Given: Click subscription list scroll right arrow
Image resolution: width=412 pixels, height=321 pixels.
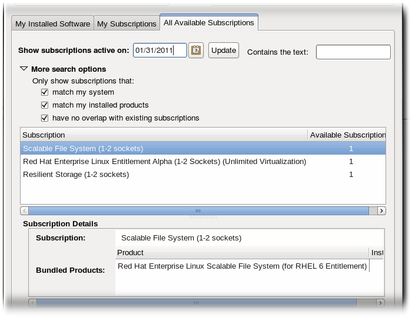Looking at the screenshot, I should pos(381,210).
